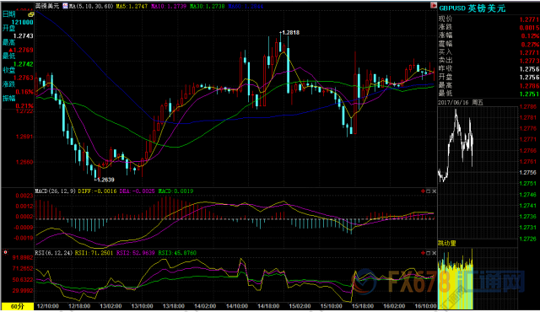Open the MACD(26,12,9) parameter settings
The height and width of the screenshot is (312, 540).
pyautogui.click(x=56, y=191)
